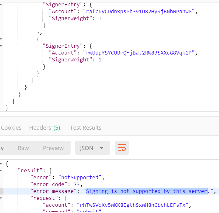219x213 pixels.
Task: Open the JSON format dropdown
Action: pos(93,148)
